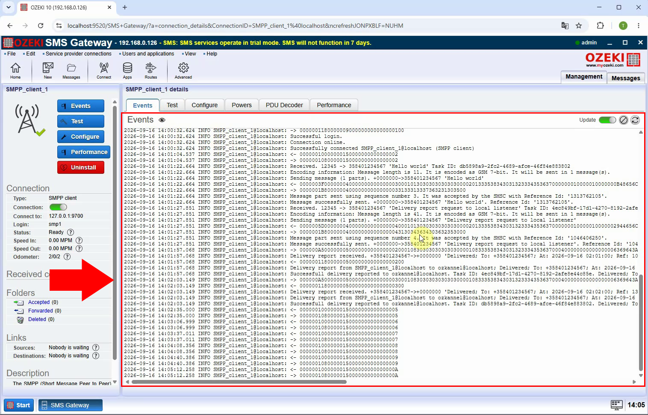Switch to the Performance tab
The height and width of the screenshot is (415, 648).
(x=334, y=105)
